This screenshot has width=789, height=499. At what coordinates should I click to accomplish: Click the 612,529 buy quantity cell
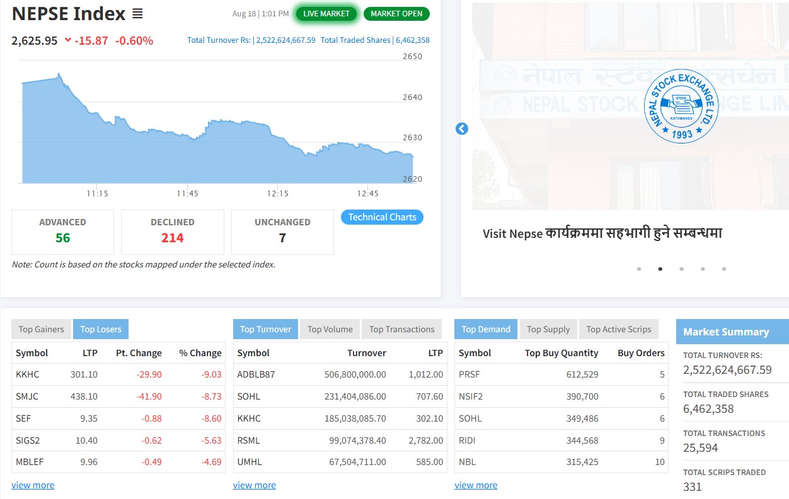click(x=582, y=374)
